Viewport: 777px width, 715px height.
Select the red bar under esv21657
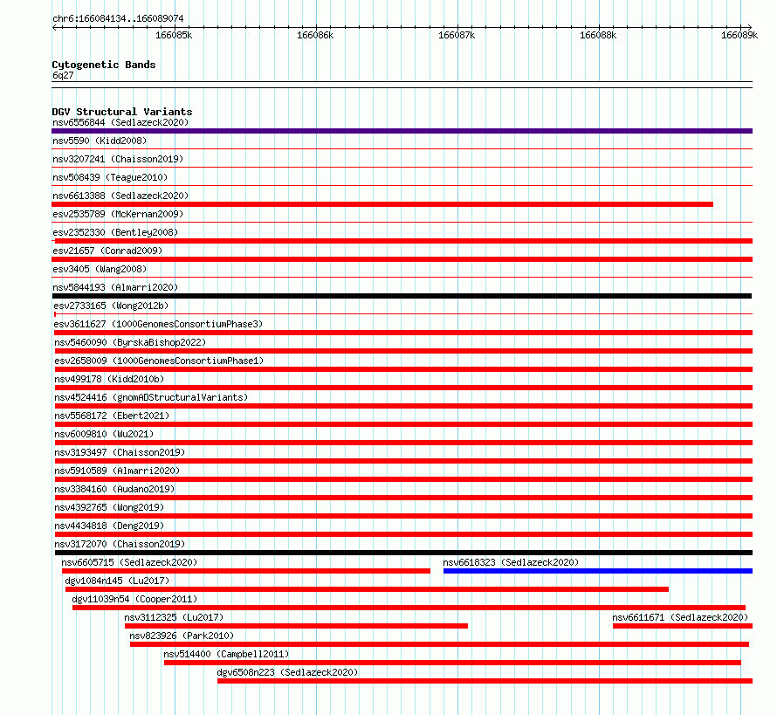[402, 259]
